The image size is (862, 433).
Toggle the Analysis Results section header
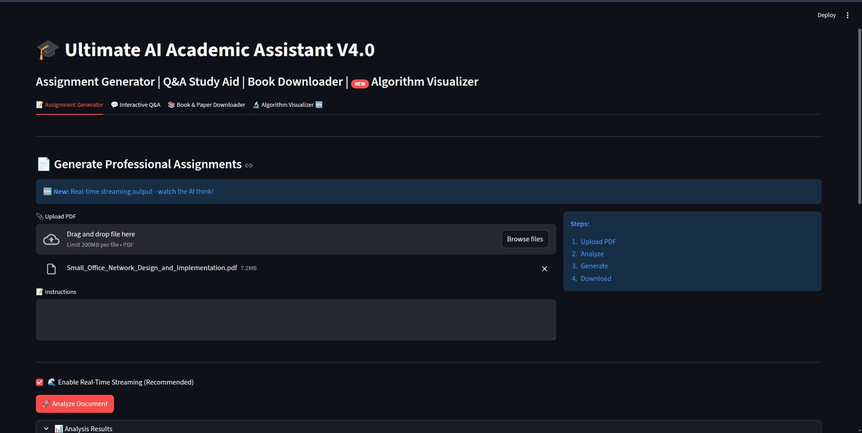pyautogui.click(x=88, y=429)
